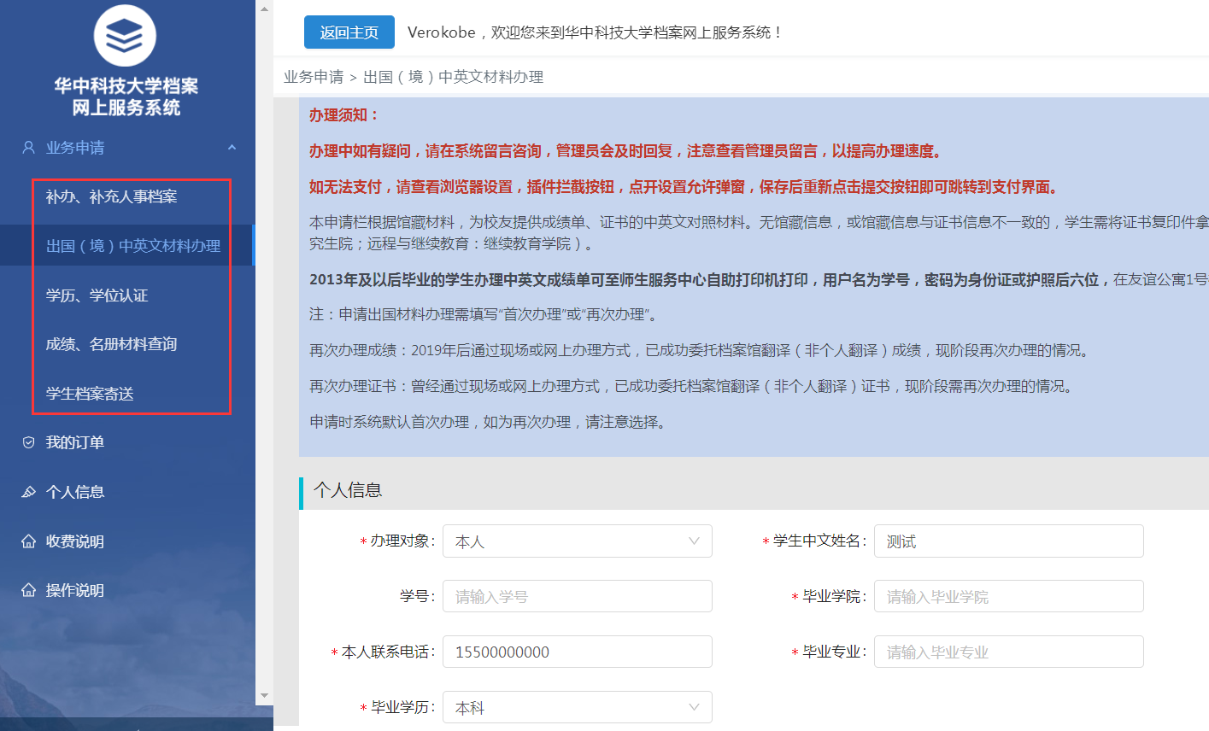Select 学历、学位认证 in the sidebar
This screenshot has width=1209, height=731.
click(x=97, y=295)
